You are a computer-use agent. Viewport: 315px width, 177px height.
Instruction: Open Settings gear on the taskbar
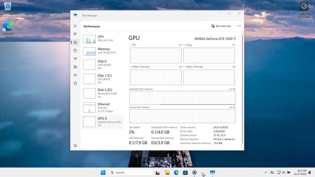[x=194, y=173]
